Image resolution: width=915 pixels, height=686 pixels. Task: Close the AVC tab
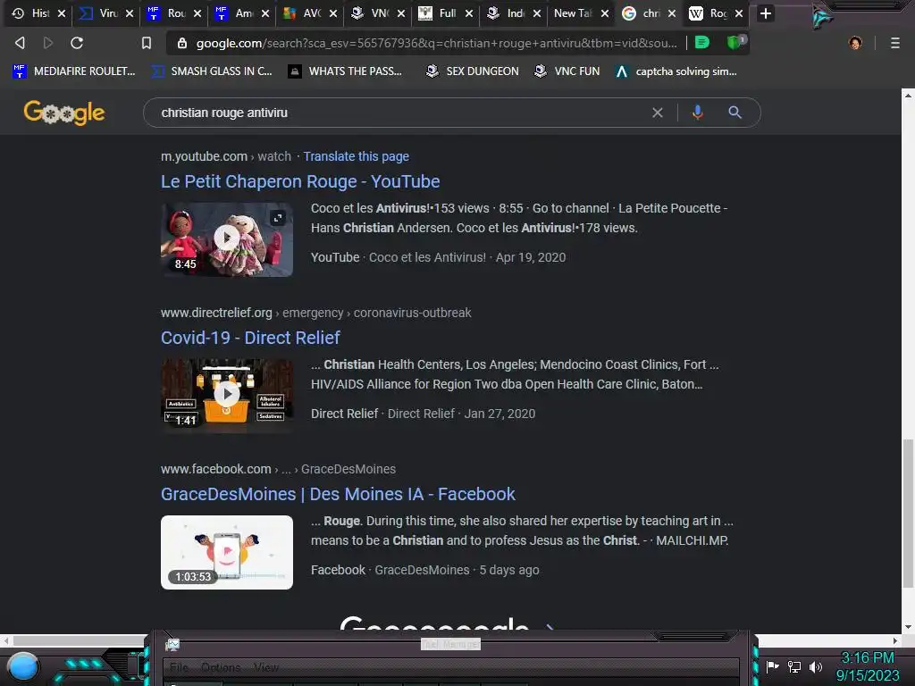coord(333,13)
